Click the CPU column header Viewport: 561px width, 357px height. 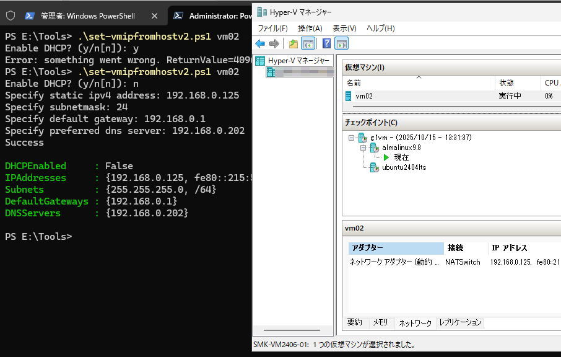pyautogui.click(x=551, y=83)
